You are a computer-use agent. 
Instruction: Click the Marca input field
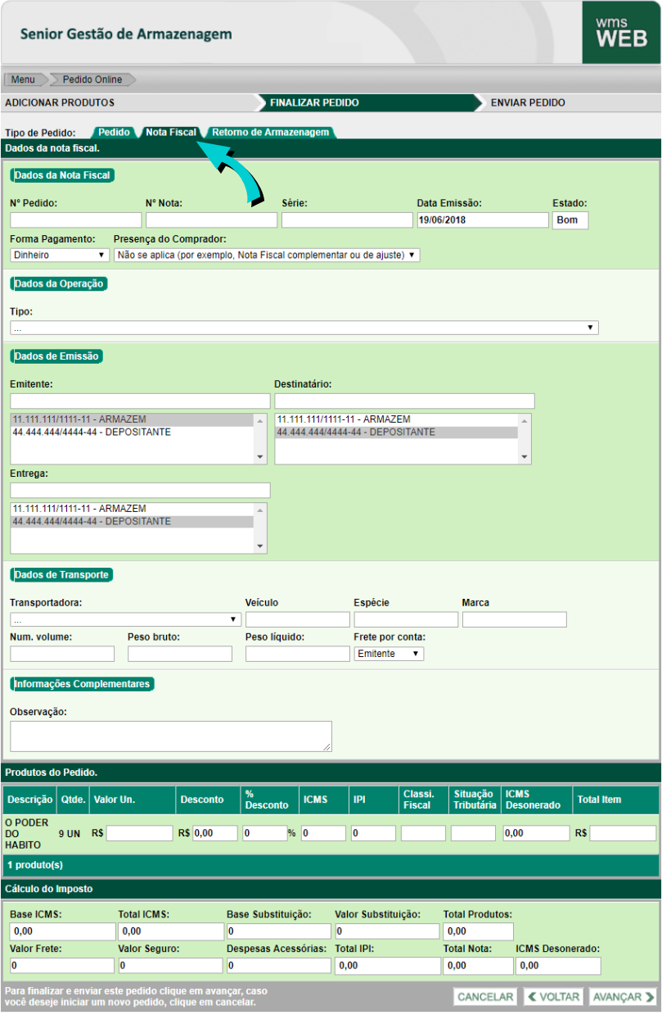pos(514,619)
